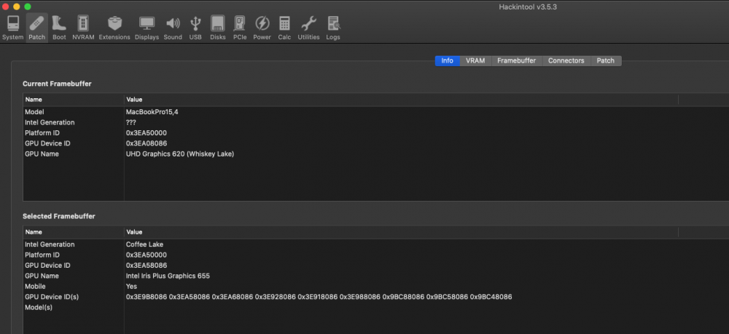Minimize the Hackintool window
The image size is (729, 334).
tap(16, 7)
